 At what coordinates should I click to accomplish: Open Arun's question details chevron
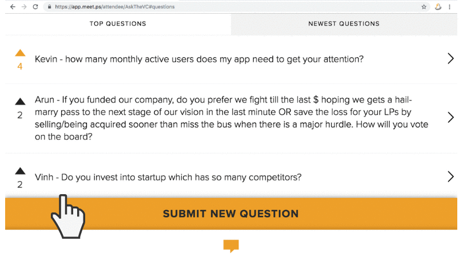[x=450, y=118]
